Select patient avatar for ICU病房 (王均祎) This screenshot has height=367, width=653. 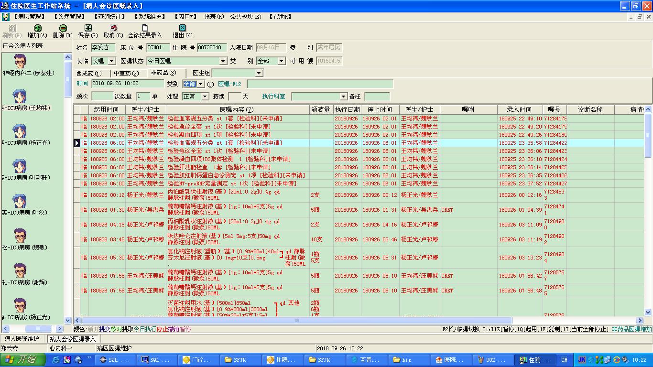click(20, 96)
